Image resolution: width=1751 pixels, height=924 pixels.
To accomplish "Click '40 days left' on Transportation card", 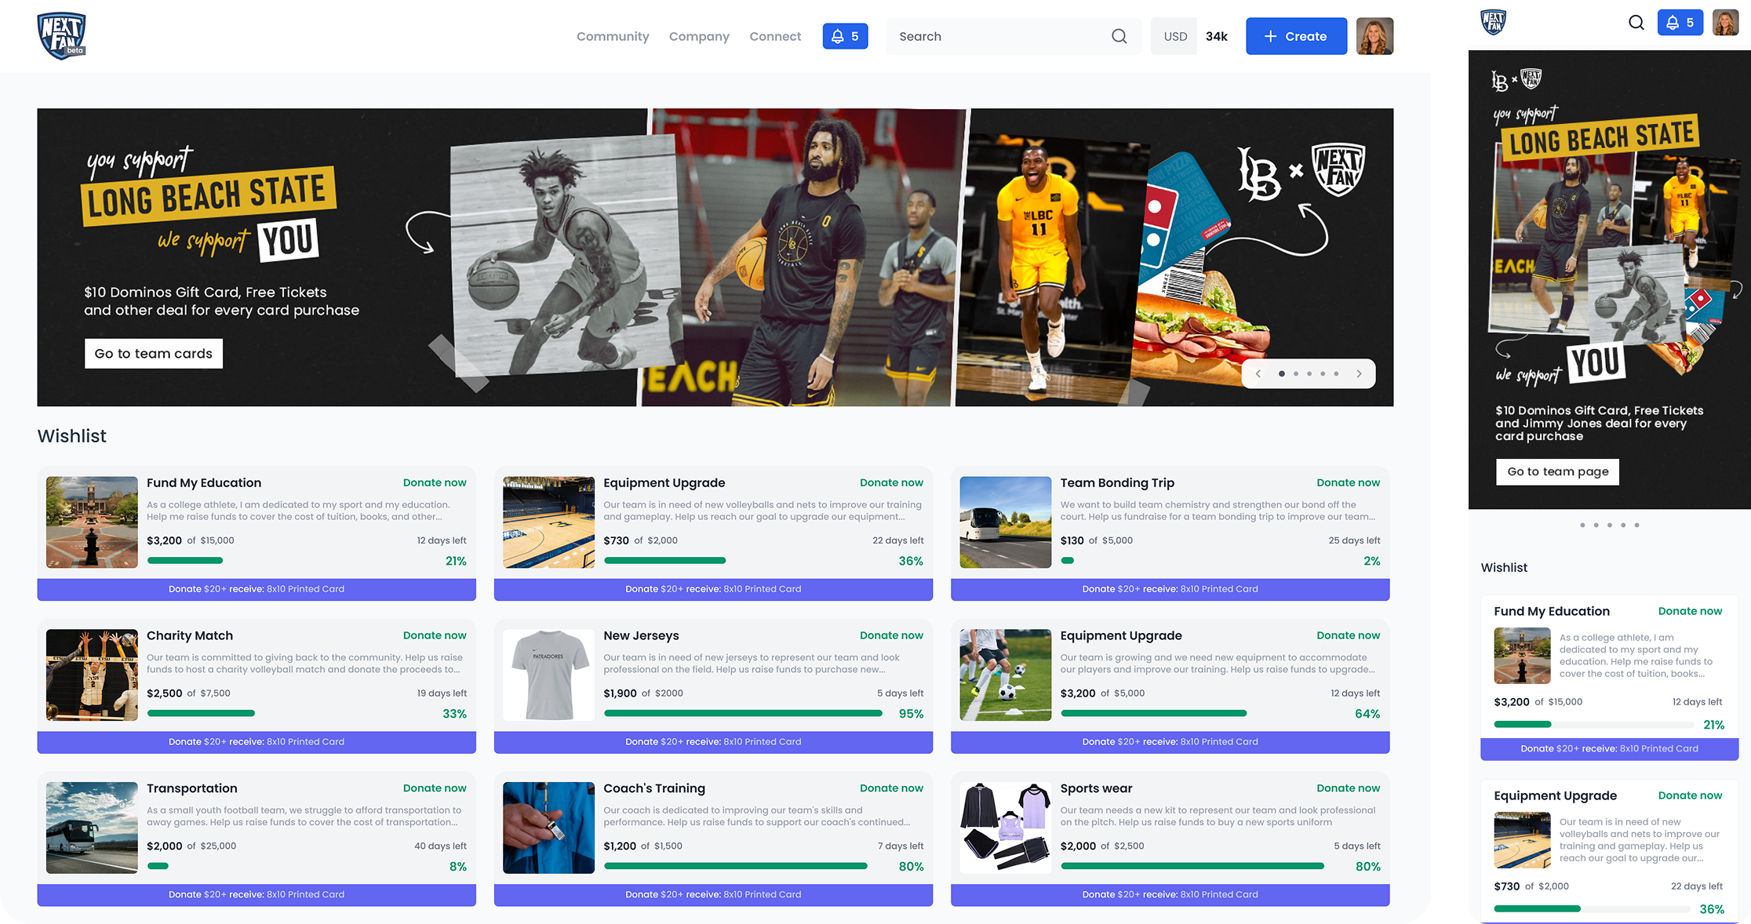I will 440,846.
